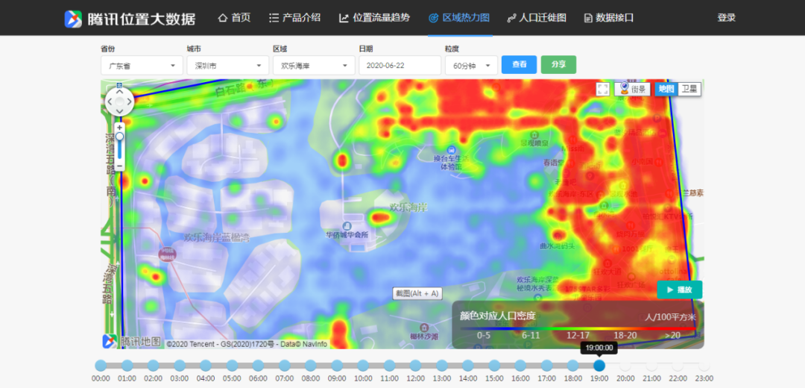Open 街景 street view mode
Viewport: 805px width, 388px height.
pos(633,89)
